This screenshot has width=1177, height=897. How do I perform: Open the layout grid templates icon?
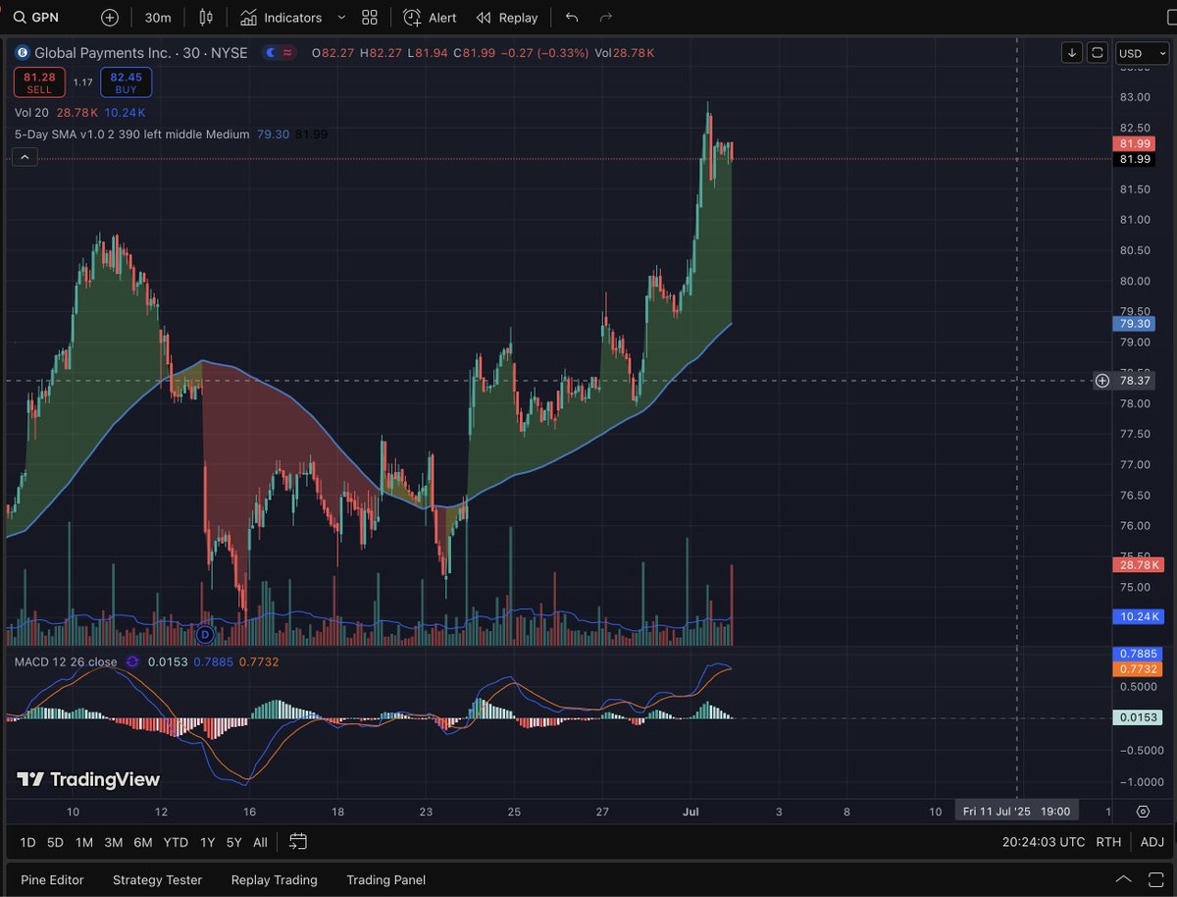click(370, 18)
